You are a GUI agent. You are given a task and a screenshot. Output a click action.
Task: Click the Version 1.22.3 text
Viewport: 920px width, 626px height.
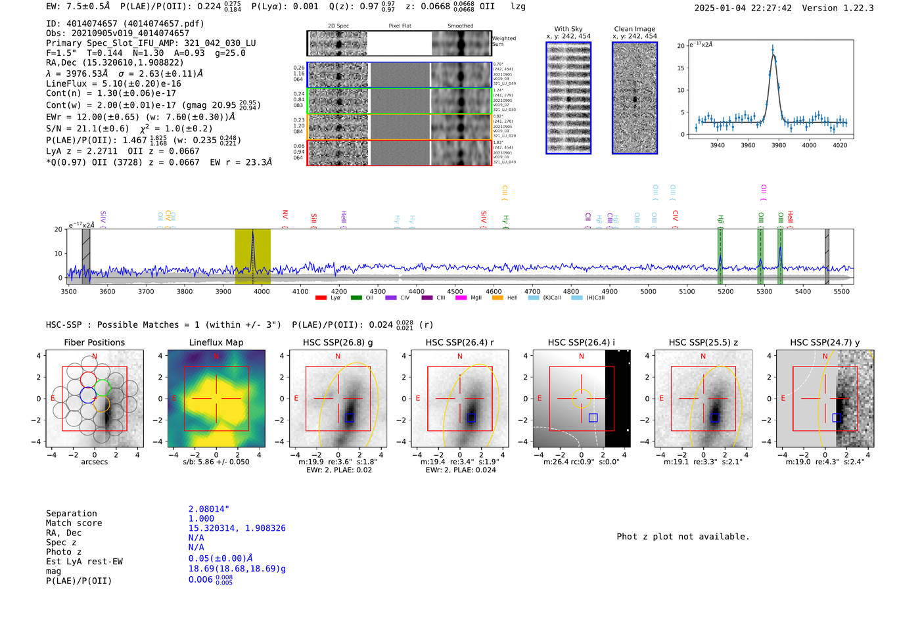pos(838,9)
